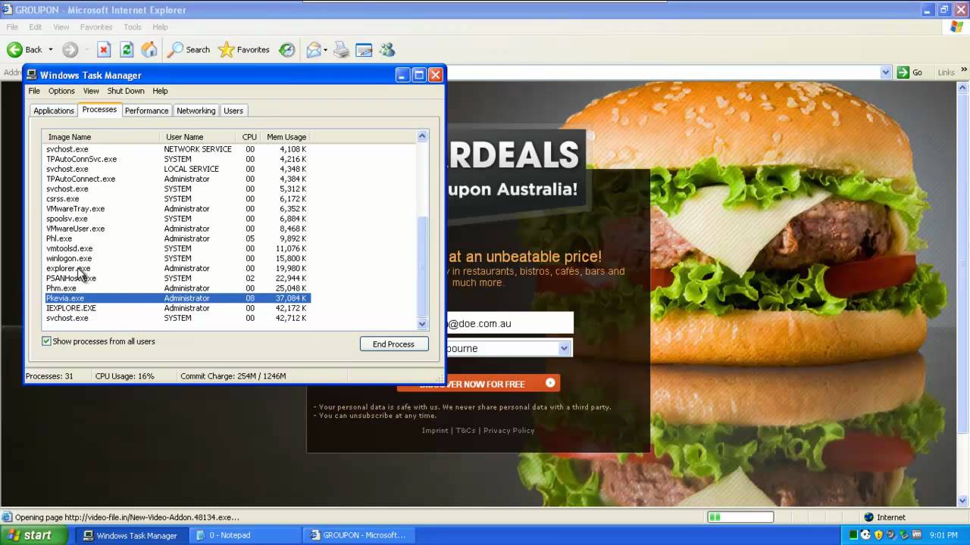This screenshot has height=545, width=970.
Task: Sort by User Name column header
Action: (199, 137)
